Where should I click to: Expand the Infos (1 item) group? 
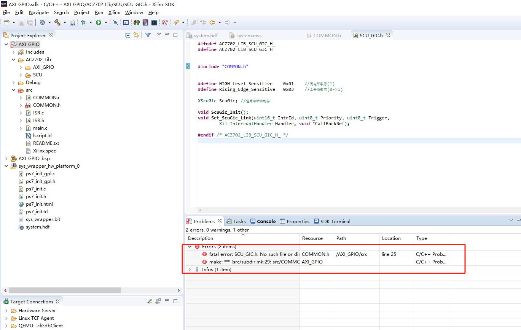coord(190,270)
